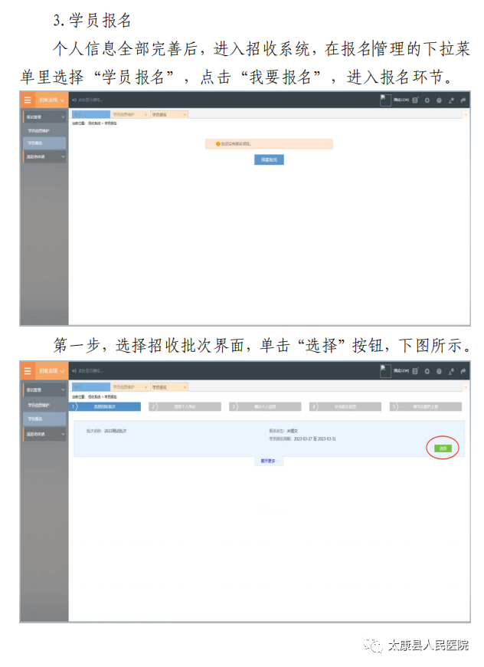Select 学员信息维护 in the upper screenshot sidebar

[38, 130]
